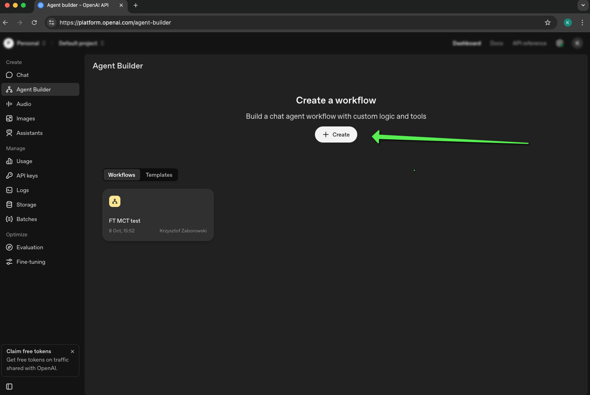Select the Workflows tab
Viewport: 590px width, 395px height.
[x=122, y=175]
